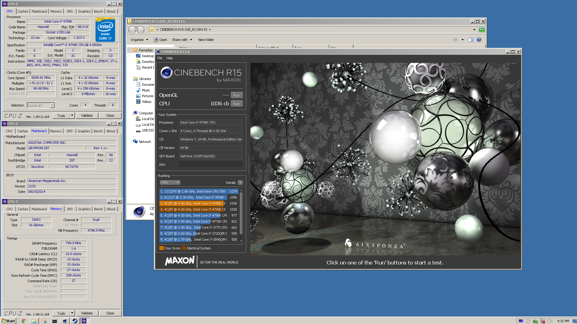Open the Help menu in Cinebench
The width and height of the screenshot is (577, 324).
tap(170, 58)
